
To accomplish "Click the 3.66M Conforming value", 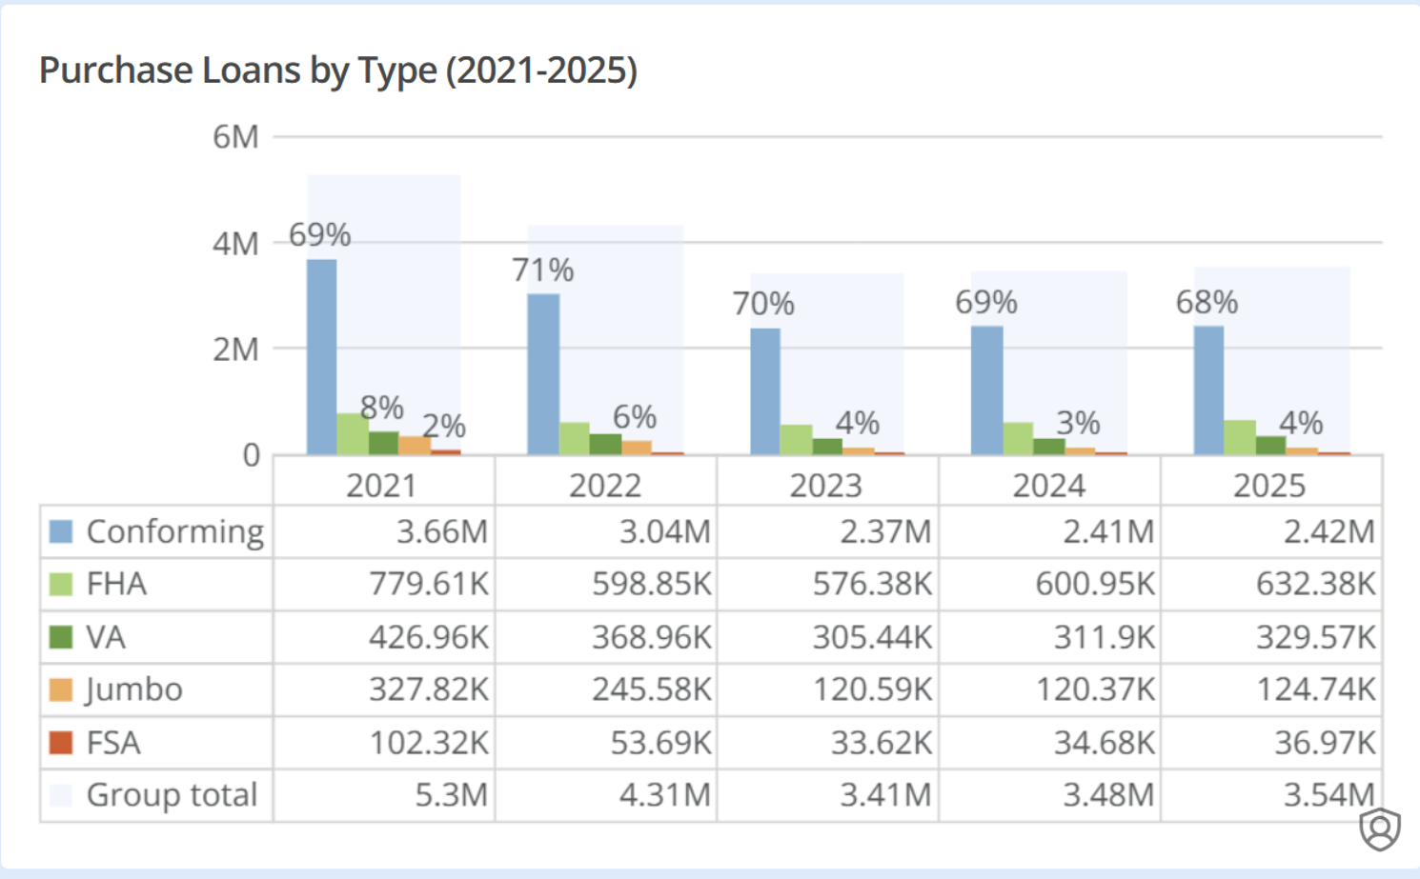I will tap(442, 531).
